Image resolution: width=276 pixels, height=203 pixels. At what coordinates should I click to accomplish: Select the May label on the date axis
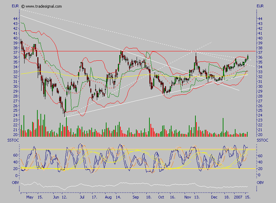pos(30,197)
